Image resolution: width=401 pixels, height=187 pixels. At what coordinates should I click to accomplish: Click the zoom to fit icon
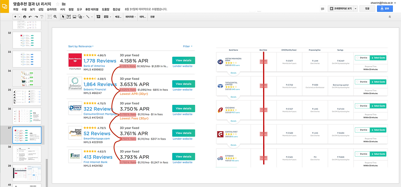tap(49, 17)
